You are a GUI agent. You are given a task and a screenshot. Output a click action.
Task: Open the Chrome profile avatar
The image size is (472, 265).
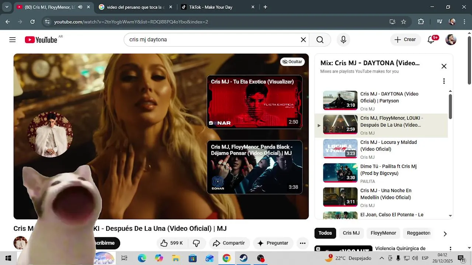coord(452,22)
